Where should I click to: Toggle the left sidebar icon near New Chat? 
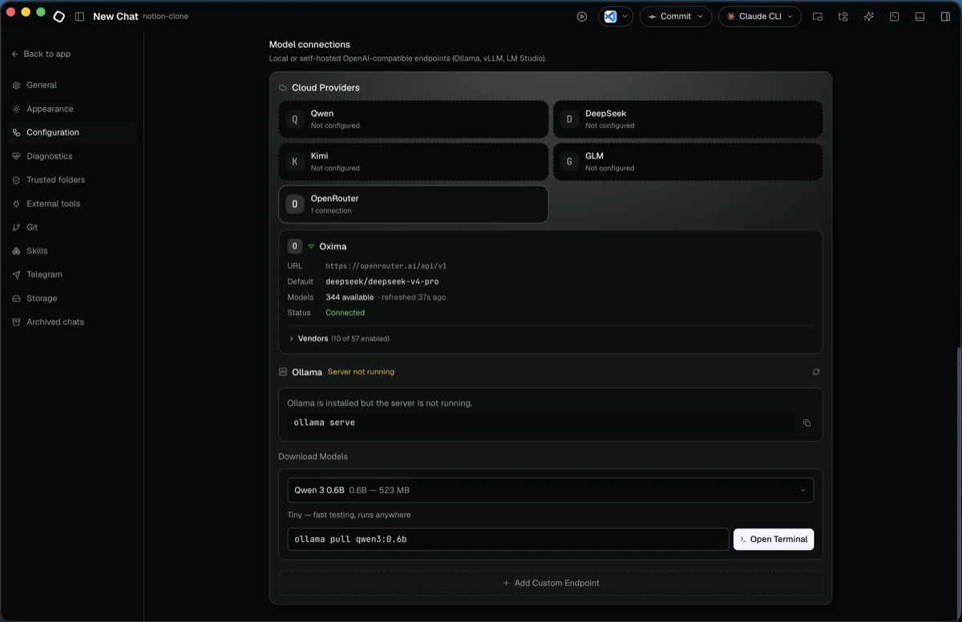[x=79, y=16]
